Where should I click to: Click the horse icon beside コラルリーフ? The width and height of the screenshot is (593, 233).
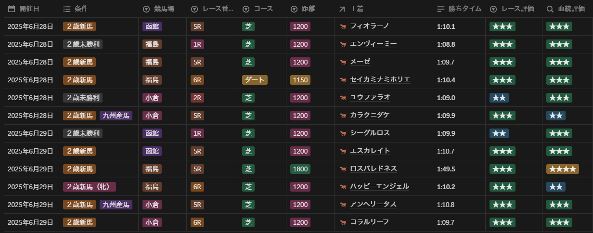(343, 222)
